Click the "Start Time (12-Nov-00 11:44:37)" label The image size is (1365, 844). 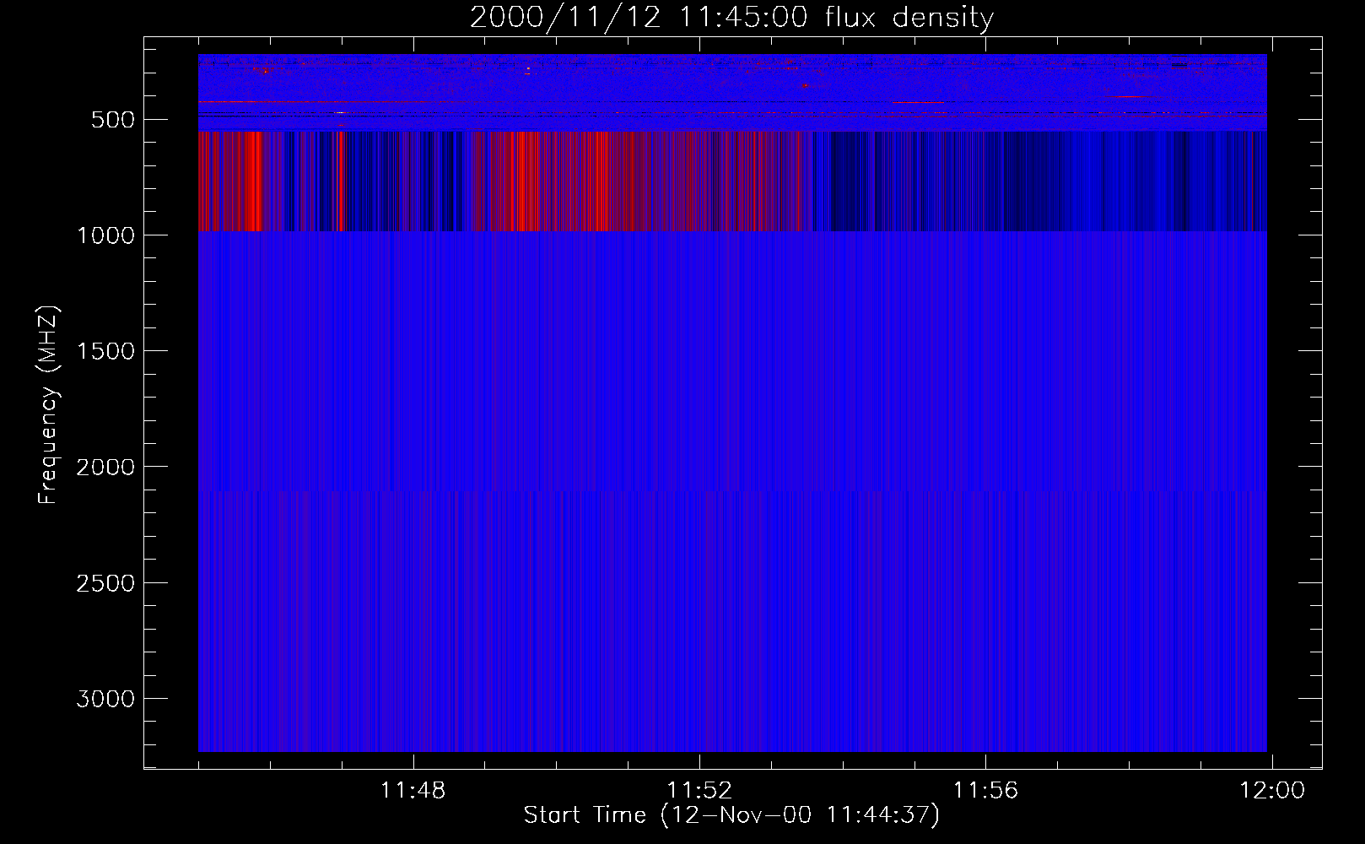(x=731, y=814)
